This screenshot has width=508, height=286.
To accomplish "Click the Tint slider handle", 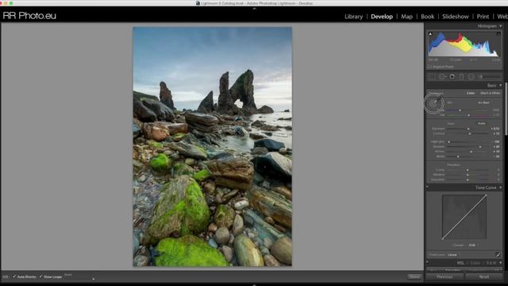I will point(468,115).
